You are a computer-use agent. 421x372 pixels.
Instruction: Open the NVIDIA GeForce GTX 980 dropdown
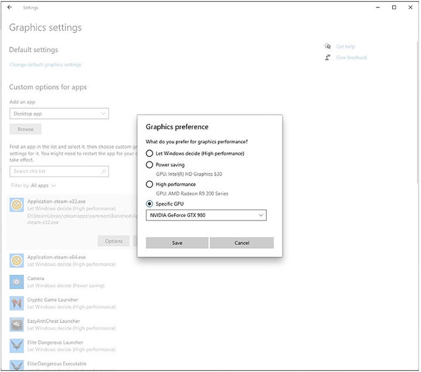pos(206,215)
